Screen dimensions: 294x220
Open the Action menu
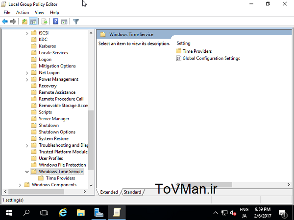click(23, 13)
